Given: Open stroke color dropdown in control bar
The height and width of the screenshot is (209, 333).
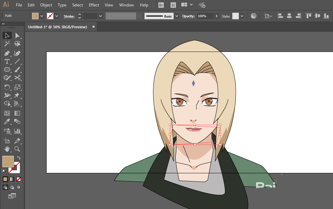Looking at the screenshot, I should (x=56, y=16).
